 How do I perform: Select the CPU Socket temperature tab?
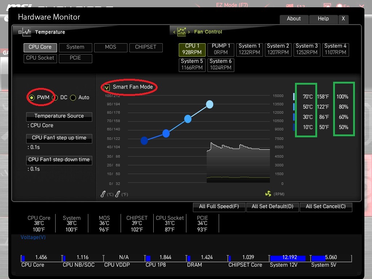[40, 58]
